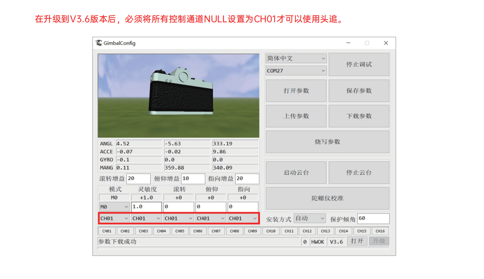Click the 烧写参数 button
The width and height of the screenshot is (484, 279).
[x=327, y=142]
